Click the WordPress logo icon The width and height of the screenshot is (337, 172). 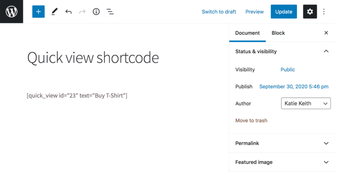[12, 12]
